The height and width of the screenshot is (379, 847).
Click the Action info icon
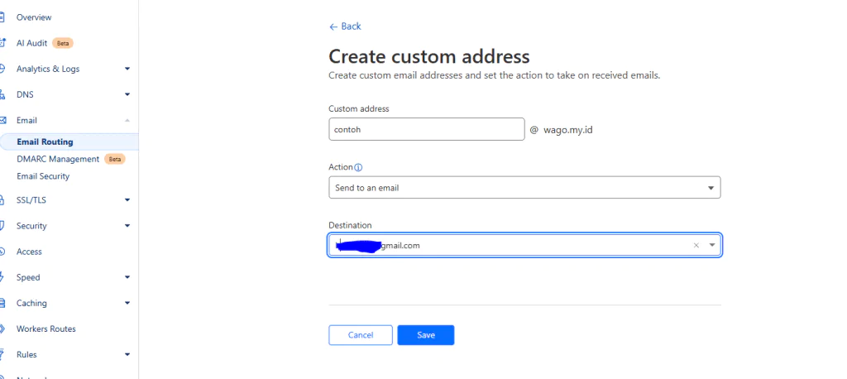coord(358,167)
